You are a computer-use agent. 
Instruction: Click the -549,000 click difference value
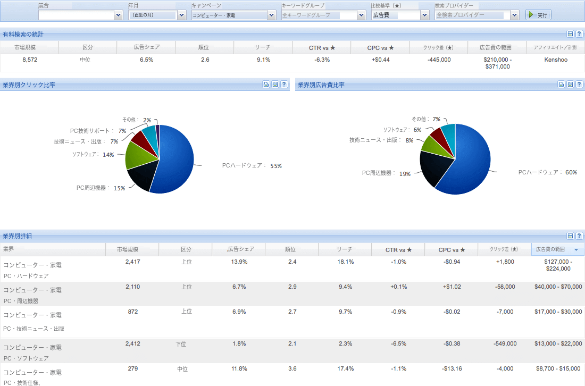point(505,343)
